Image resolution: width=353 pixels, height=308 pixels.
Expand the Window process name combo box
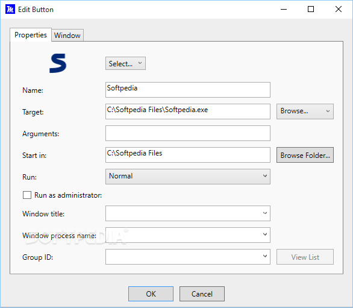point(188,235)
